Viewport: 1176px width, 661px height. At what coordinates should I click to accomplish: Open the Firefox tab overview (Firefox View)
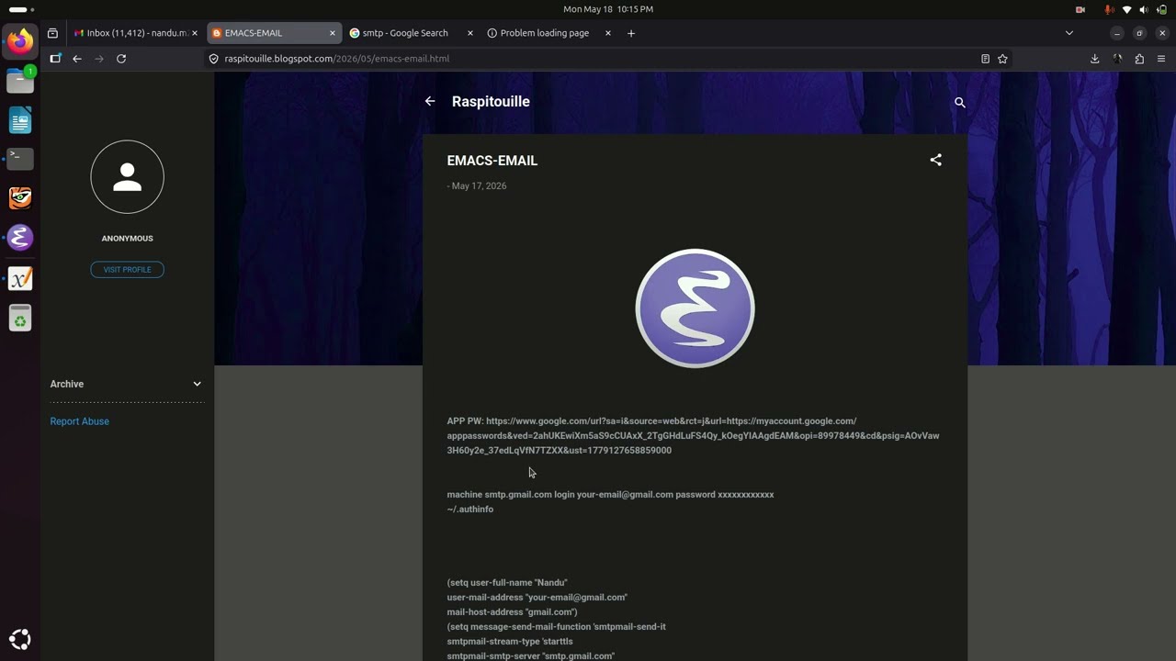[x=52, y=33]
